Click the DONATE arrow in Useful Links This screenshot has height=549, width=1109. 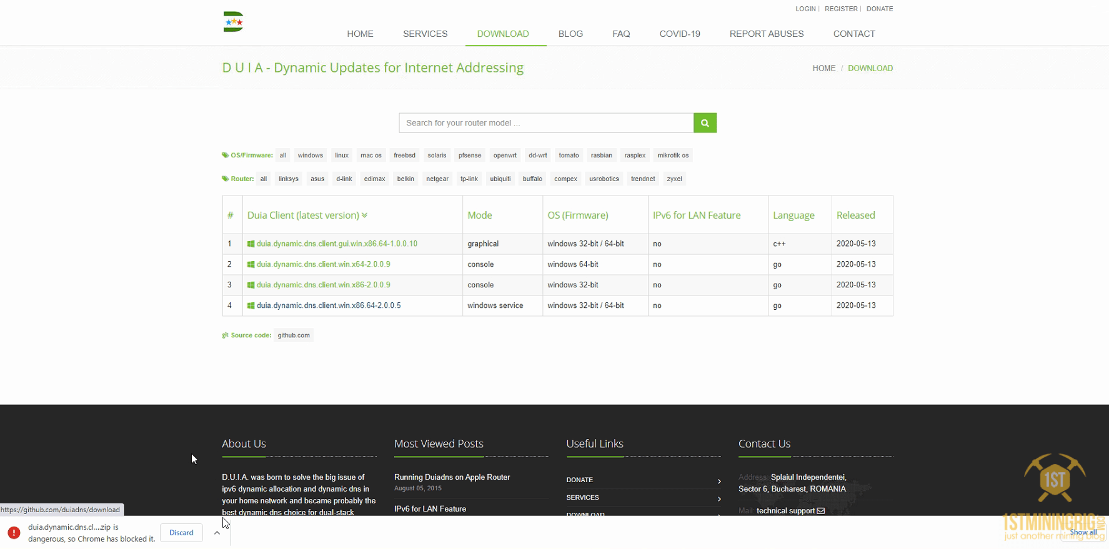[719, 481]
